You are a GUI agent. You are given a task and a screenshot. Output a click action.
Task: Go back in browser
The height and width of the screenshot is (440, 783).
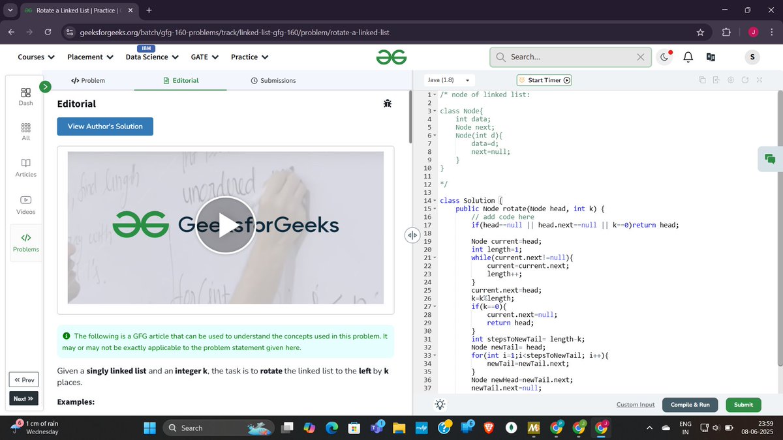[x=11, y=32]
